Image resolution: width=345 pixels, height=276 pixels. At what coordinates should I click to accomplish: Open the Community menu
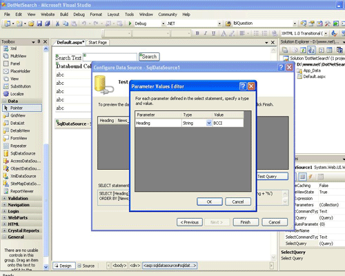click(168, 14)
